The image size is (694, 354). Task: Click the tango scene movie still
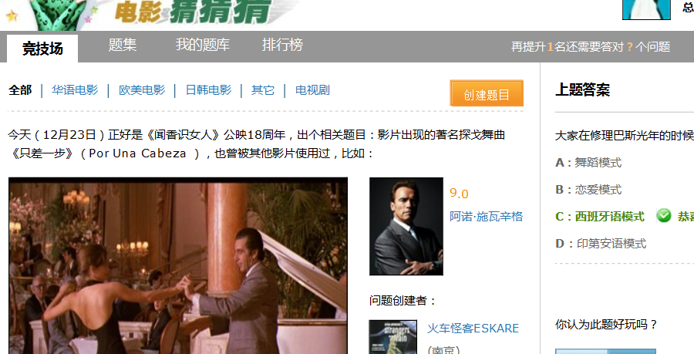(x=178, y=266)
